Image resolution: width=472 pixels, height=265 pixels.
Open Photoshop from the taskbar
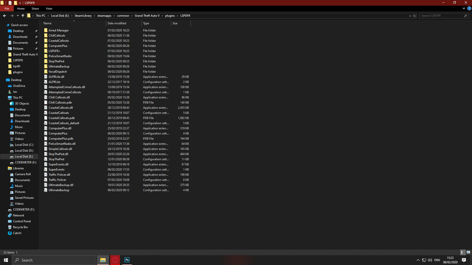(x=127, y=260)
